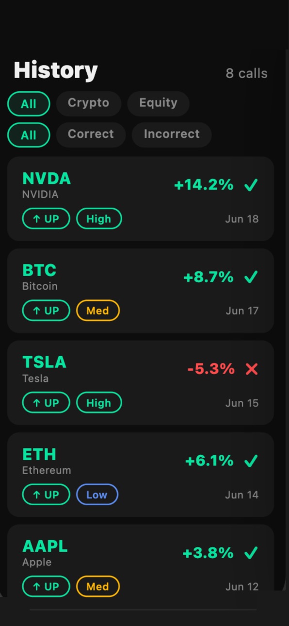Toggle the top All asset filter
The width and height of the screenshot is (289, 626).
(x=29, y=104)
